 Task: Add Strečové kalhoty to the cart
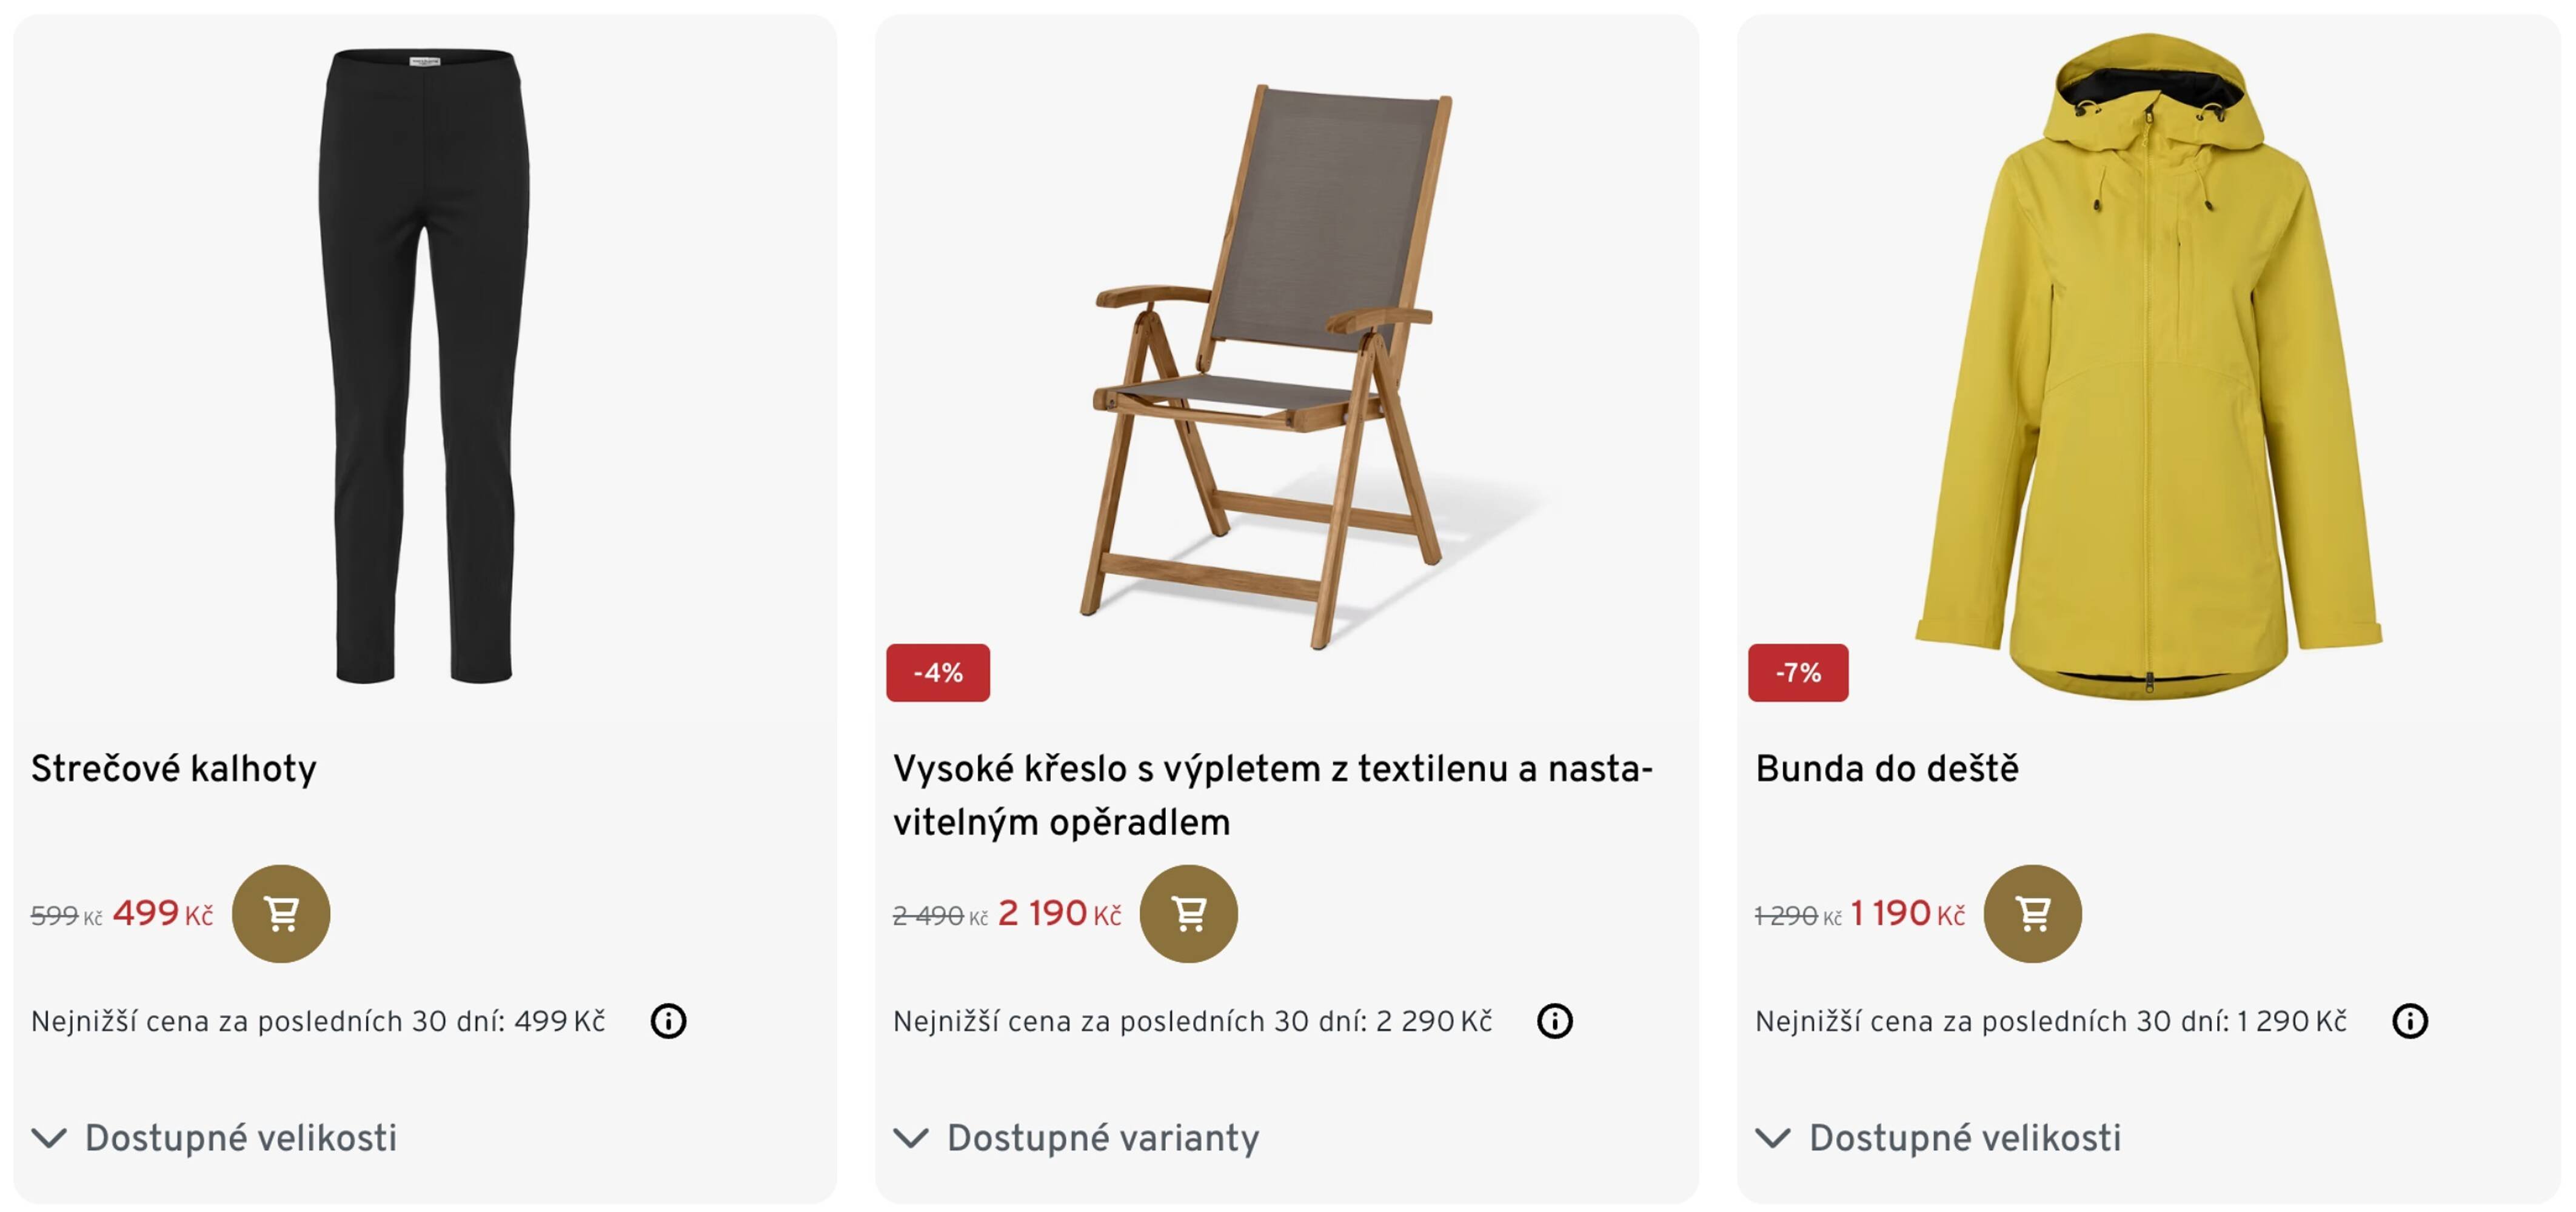pos(281,913)
